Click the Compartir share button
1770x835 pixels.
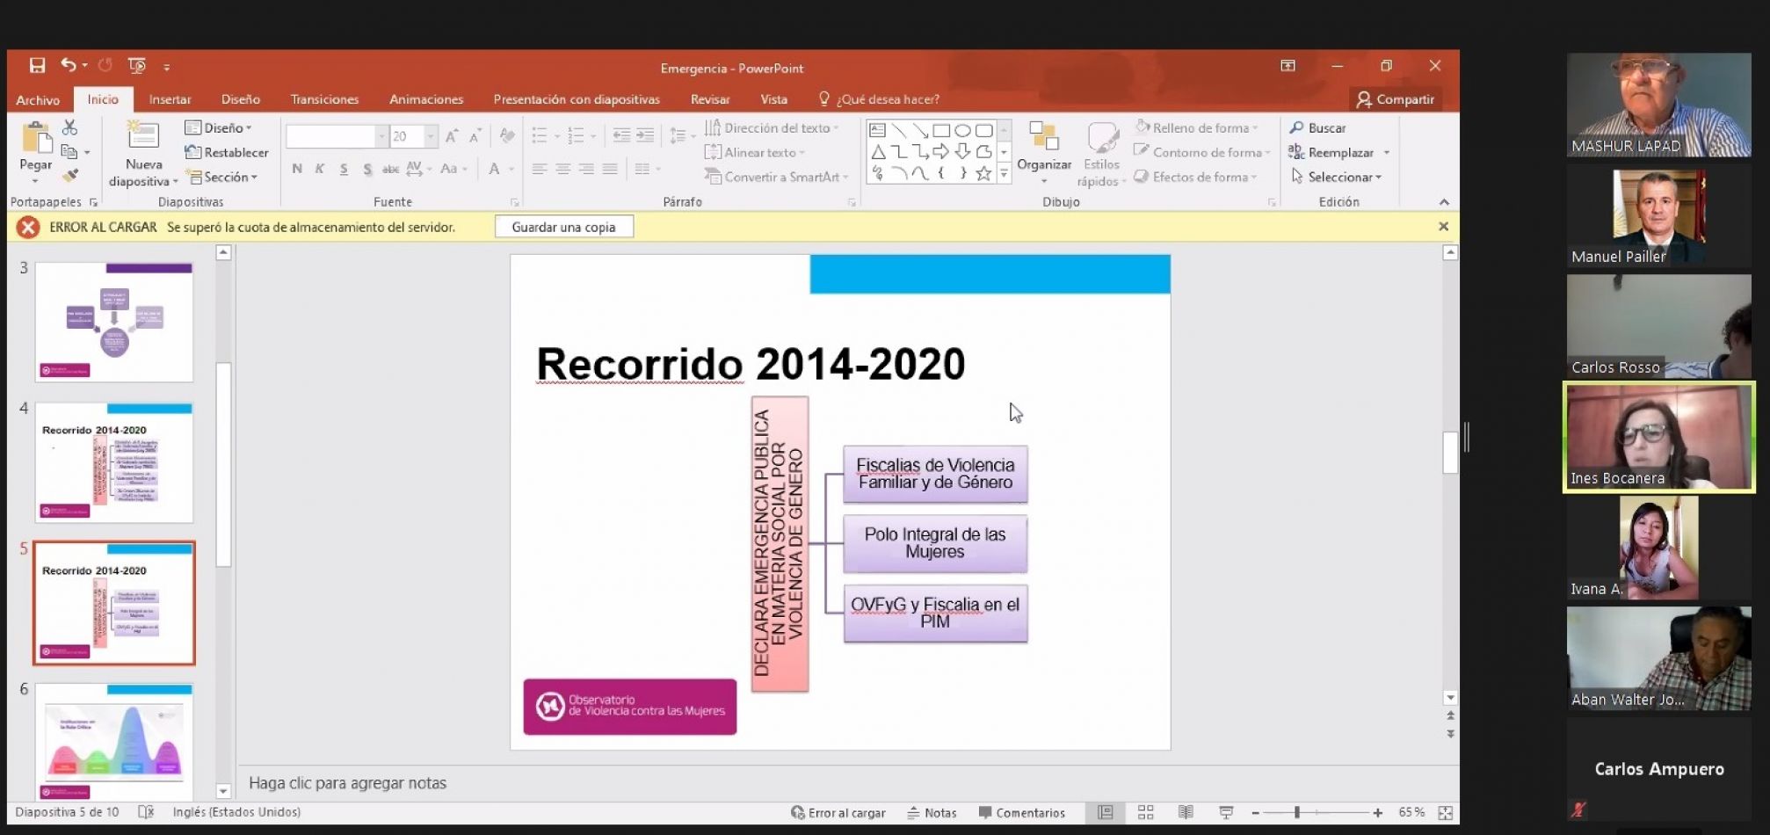tap(1396, 99)
